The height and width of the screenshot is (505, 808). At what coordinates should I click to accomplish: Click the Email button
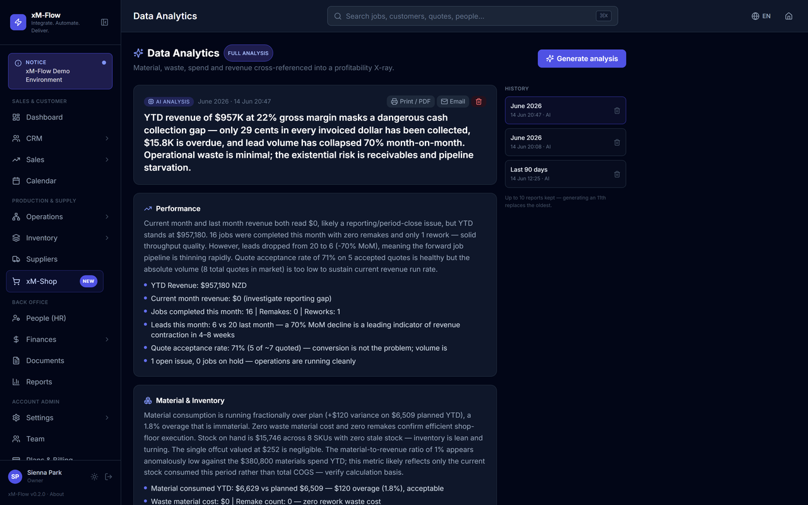(x=453, y=102)
